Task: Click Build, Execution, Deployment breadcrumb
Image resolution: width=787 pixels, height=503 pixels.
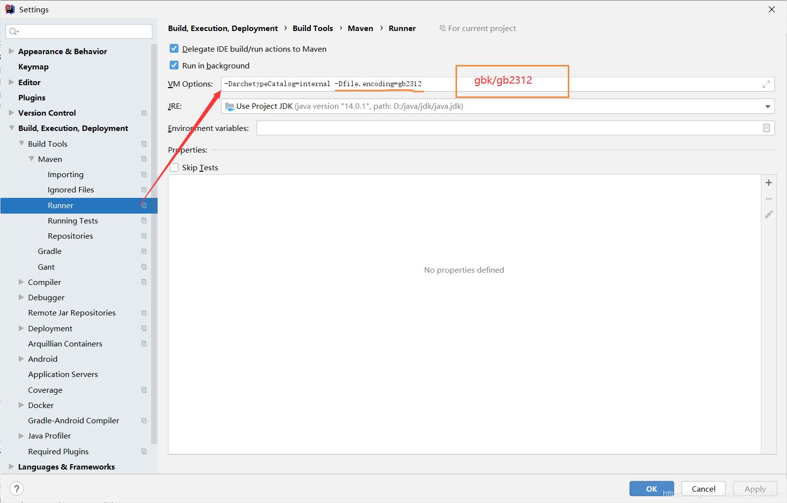Action: point(223,29)
